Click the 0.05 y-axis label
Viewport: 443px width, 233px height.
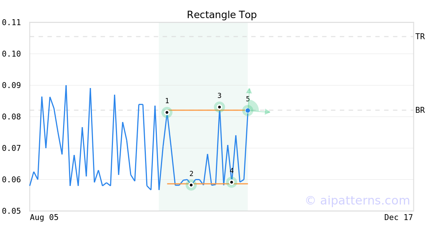tap(11, 211)
